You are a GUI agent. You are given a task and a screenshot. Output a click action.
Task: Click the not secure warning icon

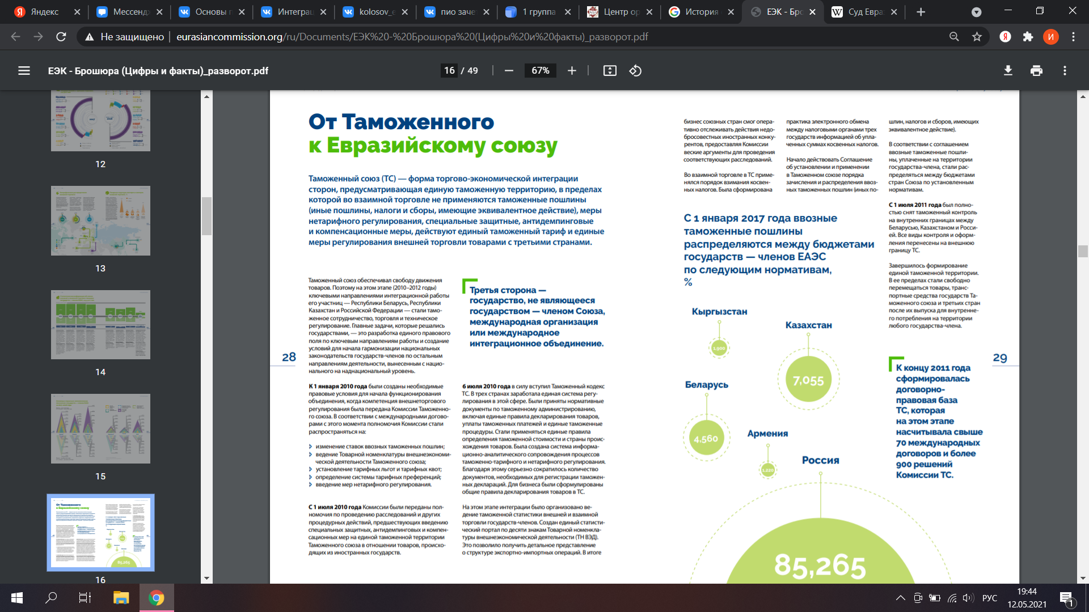click(89, 37)
